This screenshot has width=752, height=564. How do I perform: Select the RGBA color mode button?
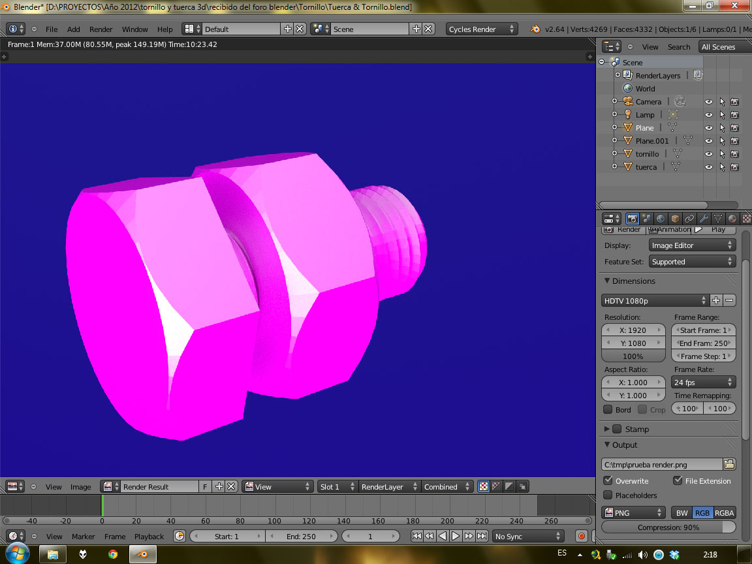(725, 512)
